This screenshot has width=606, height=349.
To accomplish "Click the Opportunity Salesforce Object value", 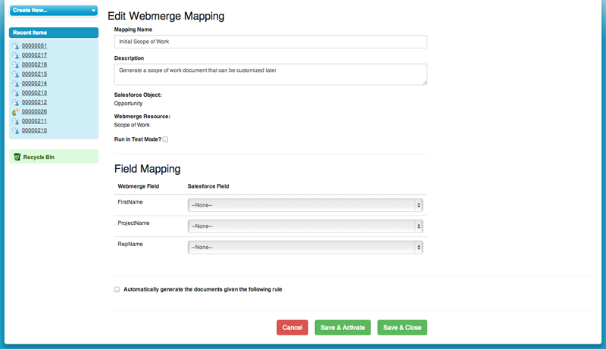I will (x=128, y=104).
